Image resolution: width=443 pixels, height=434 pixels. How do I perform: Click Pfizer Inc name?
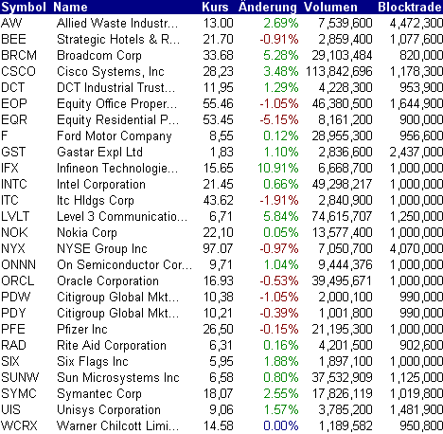point(82,329)
